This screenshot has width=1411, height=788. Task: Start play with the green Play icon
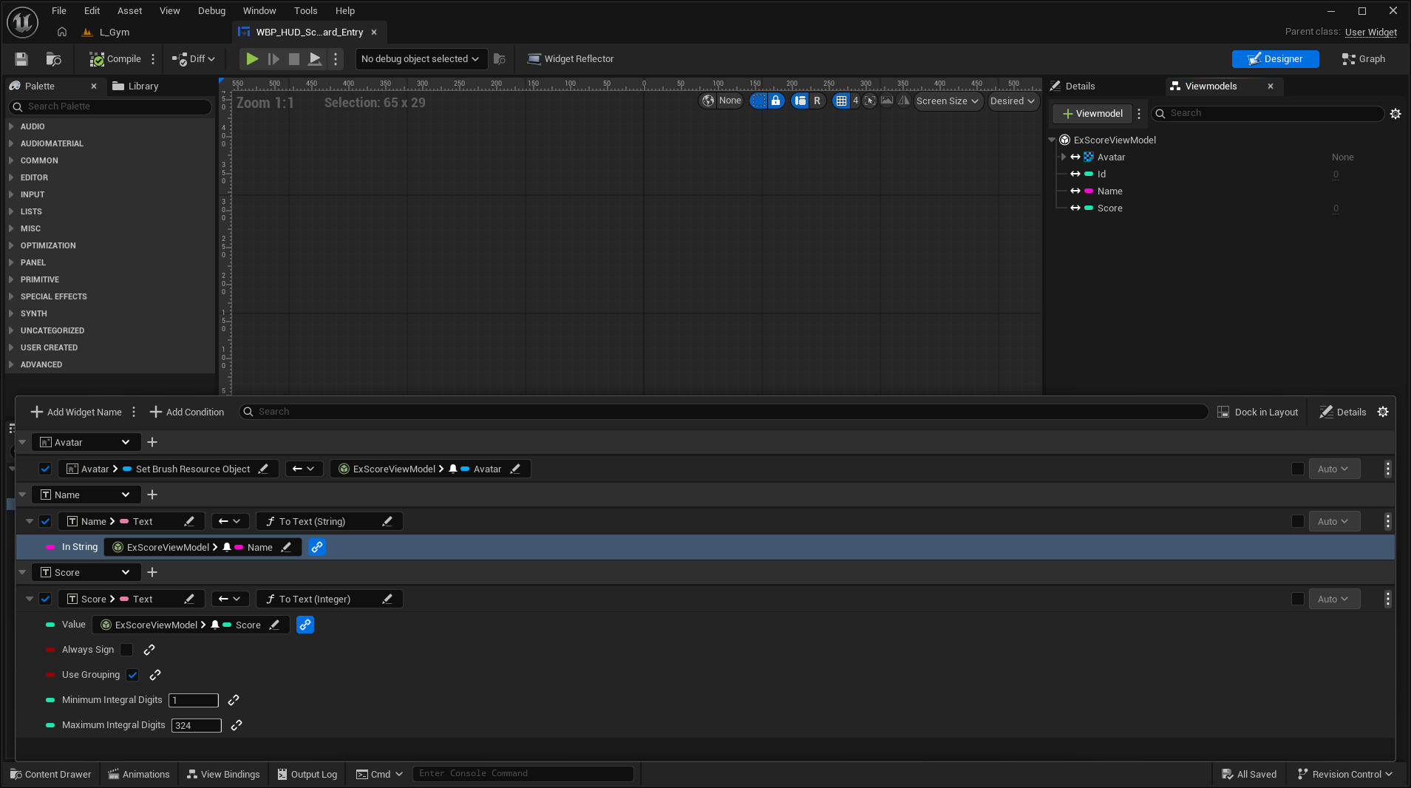point(252,59)
